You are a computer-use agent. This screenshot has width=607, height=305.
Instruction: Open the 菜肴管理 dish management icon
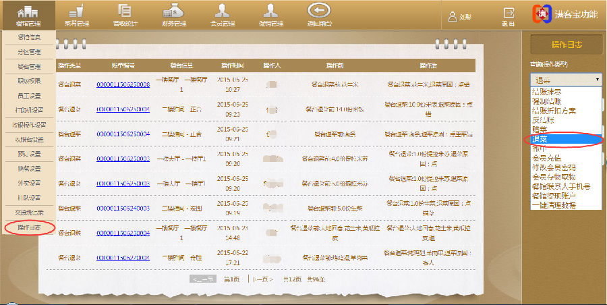coord(74,13)
